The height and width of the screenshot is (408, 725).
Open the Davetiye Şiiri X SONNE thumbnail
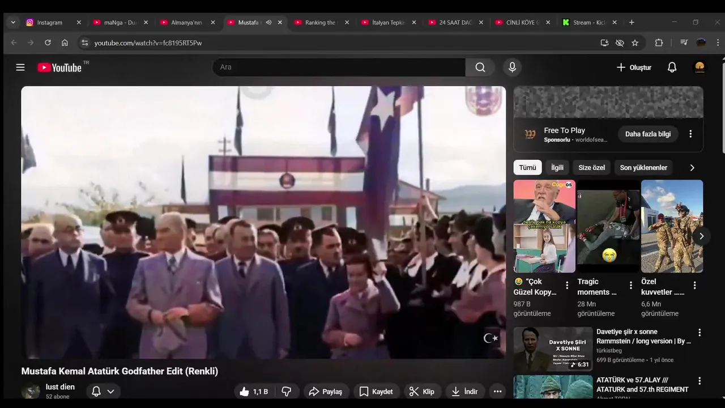pyautogui.click(x=553, y=350)
